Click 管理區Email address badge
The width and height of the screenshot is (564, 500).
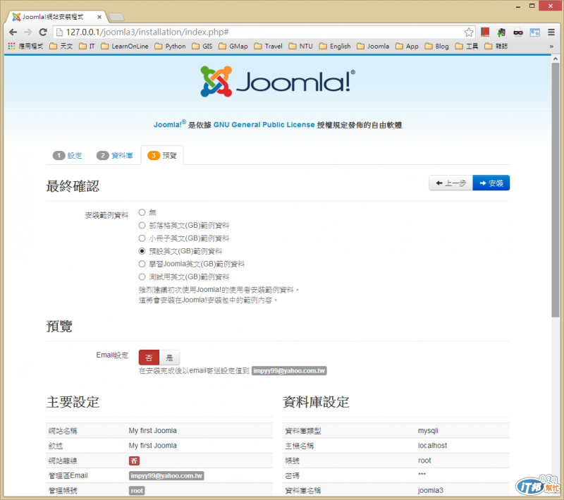click(166, 476)
